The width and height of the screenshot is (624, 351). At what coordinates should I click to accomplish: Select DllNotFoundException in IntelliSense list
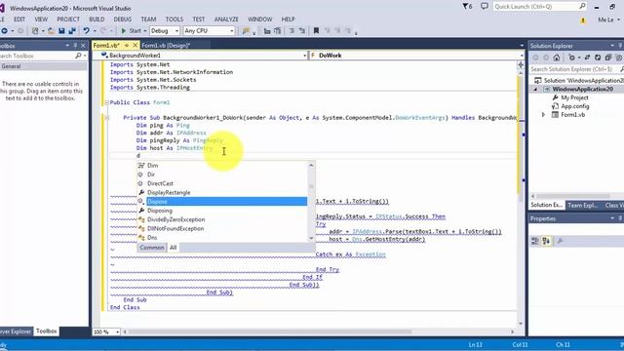click(x=175, y=229)
